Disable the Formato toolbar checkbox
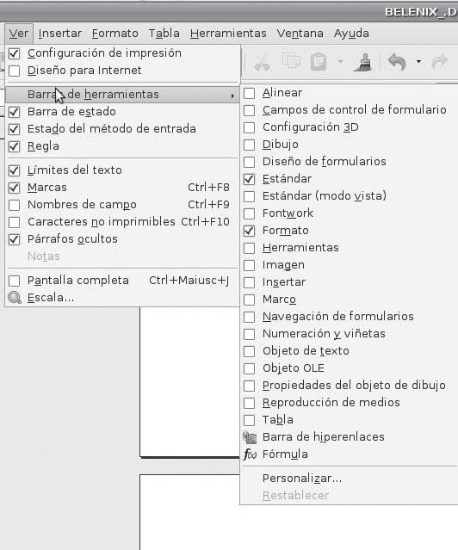458x550 pixels. [x=249, y=231]
